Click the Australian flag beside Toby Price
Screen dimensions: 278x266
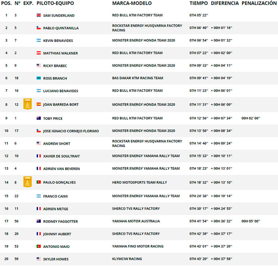pyautogui.click(x=39, y=118)
